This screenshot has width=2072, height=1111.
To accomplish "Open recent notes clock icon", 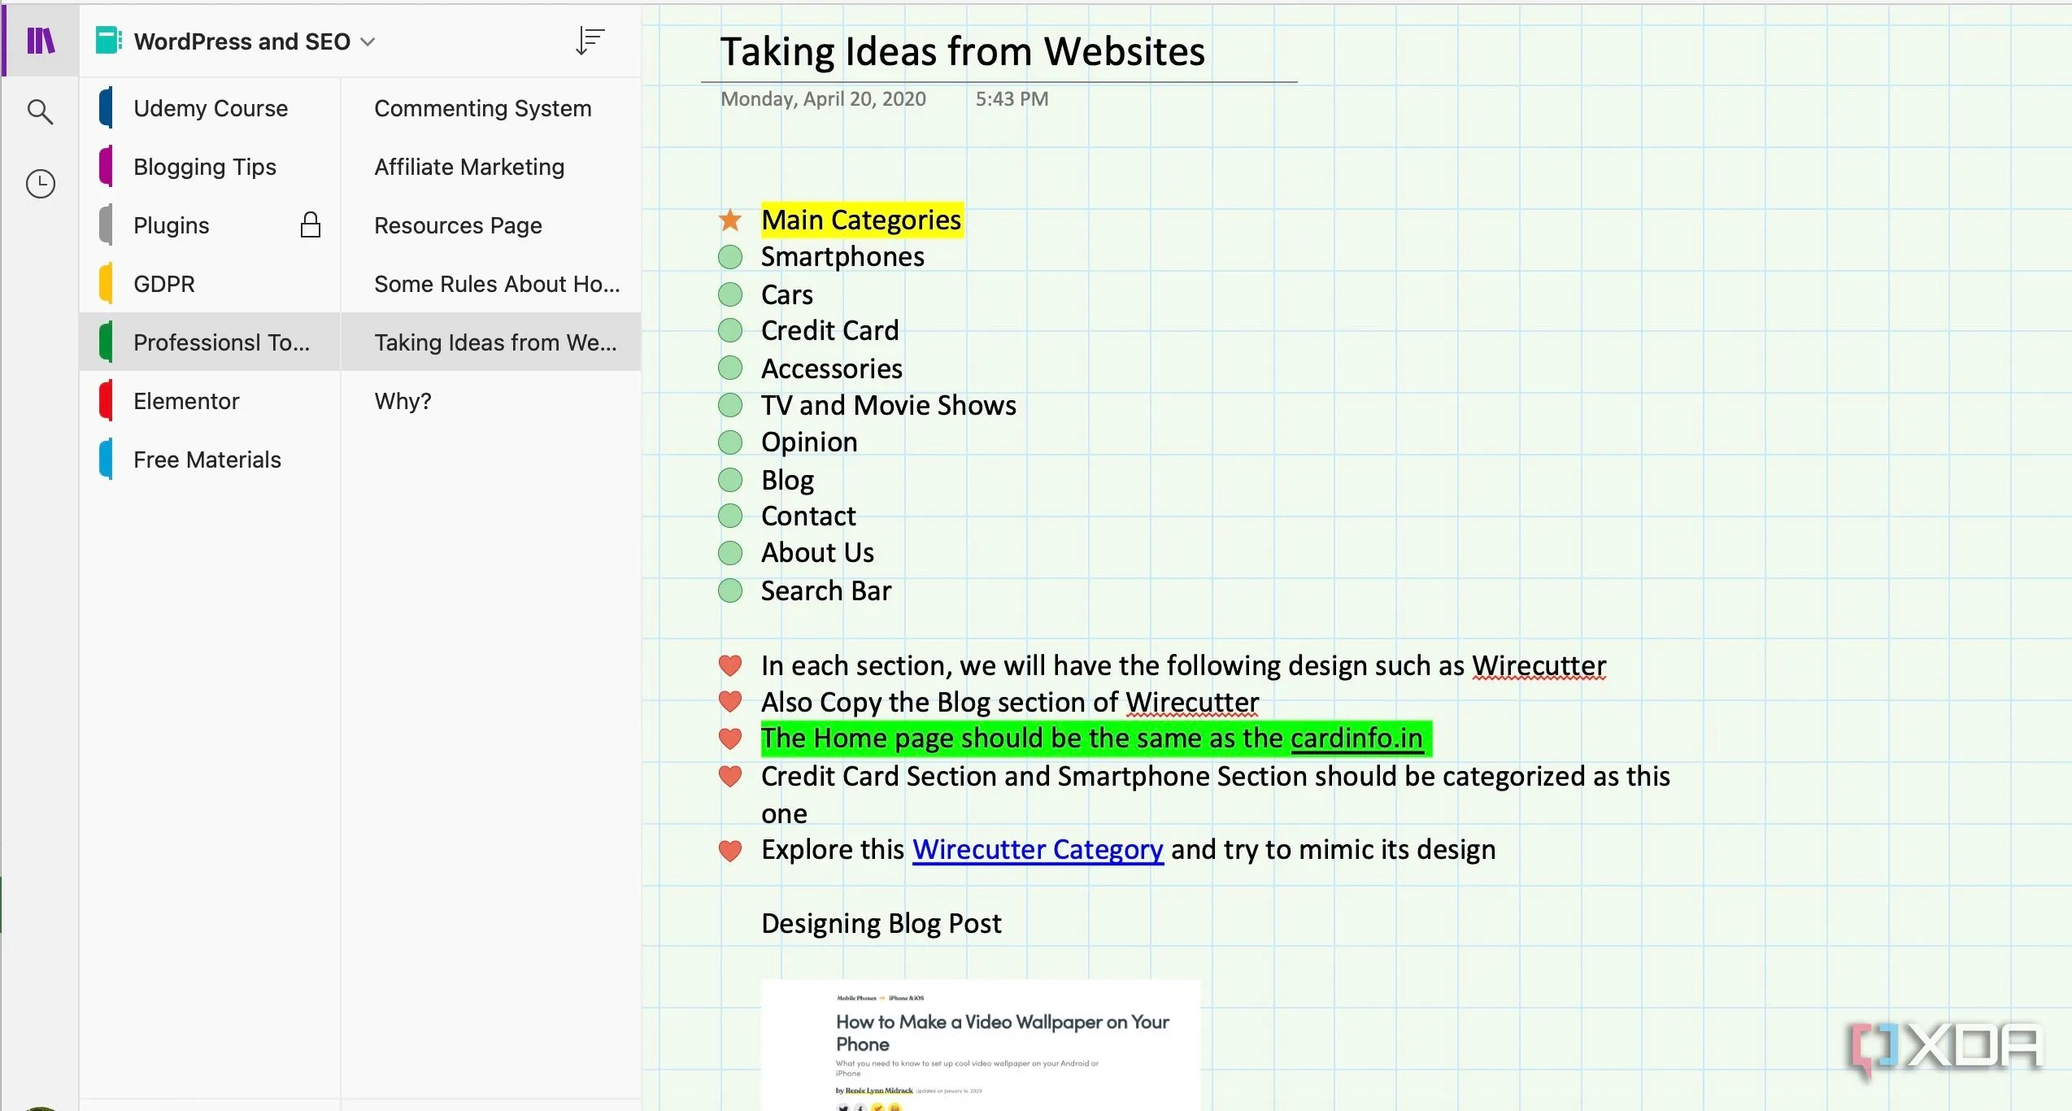I will [x=41, y=184].
